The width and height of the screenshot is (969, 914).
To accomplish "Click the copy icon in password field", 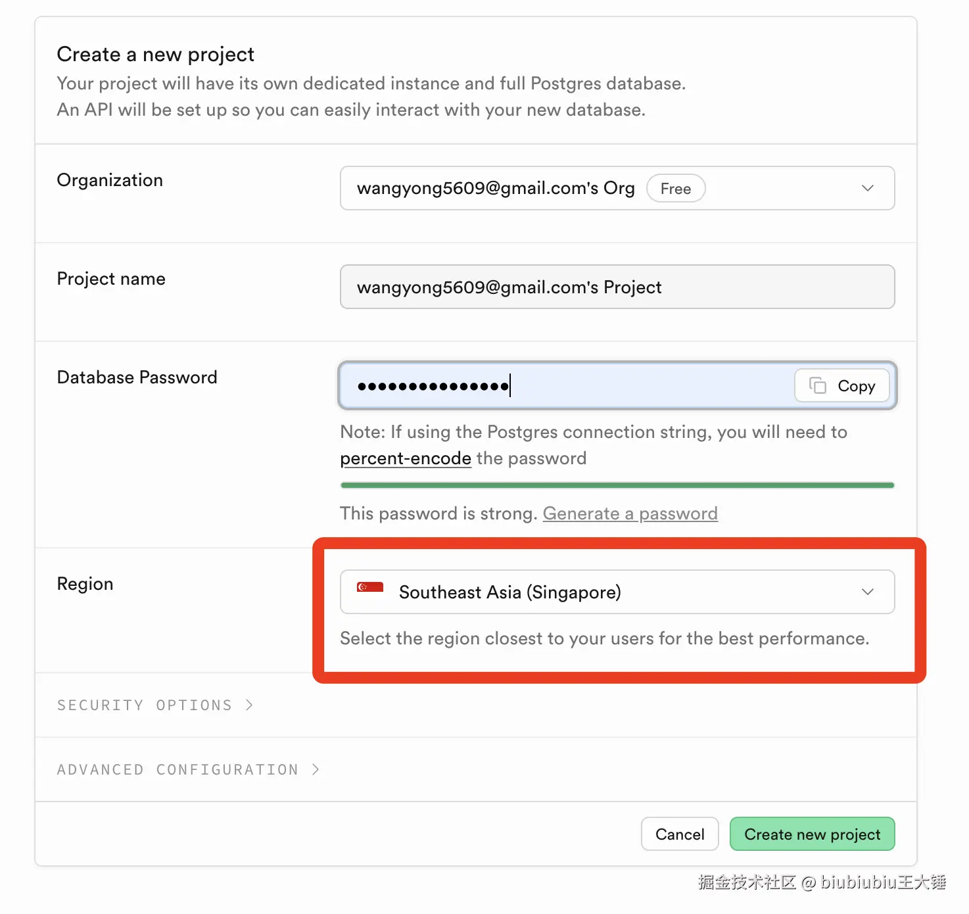I will (817, 385).
